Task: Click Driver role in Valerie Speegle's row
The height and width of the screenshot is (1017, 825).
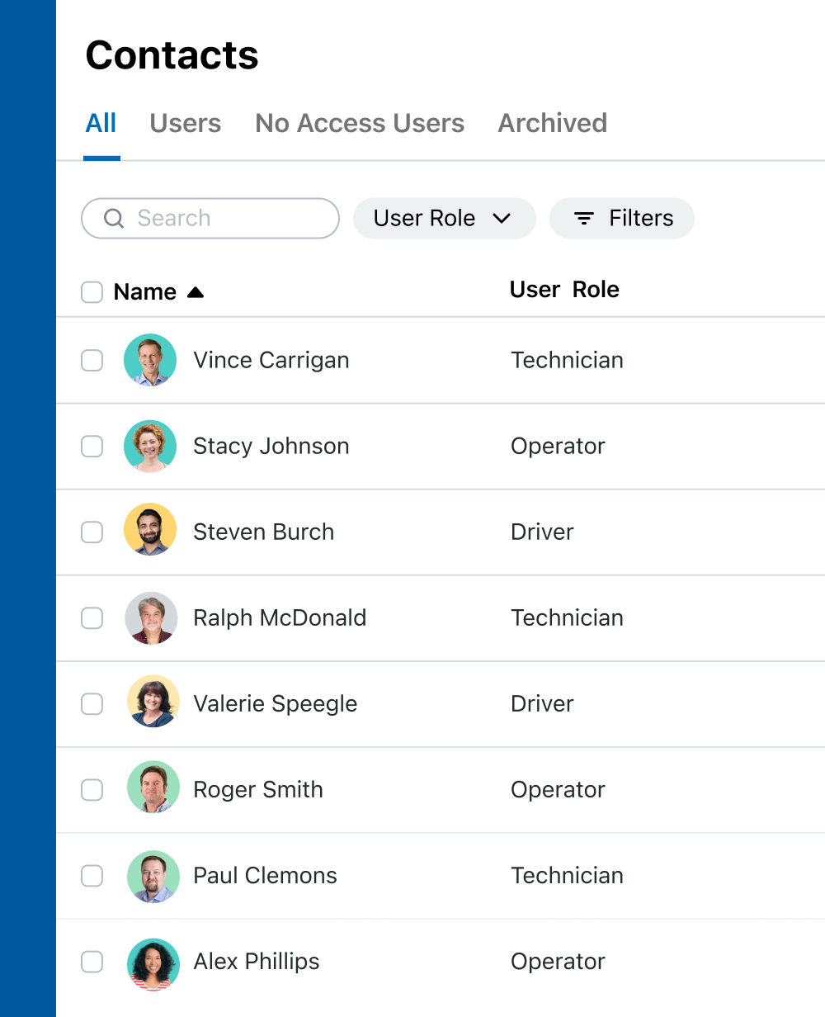Action: (542, 703)
